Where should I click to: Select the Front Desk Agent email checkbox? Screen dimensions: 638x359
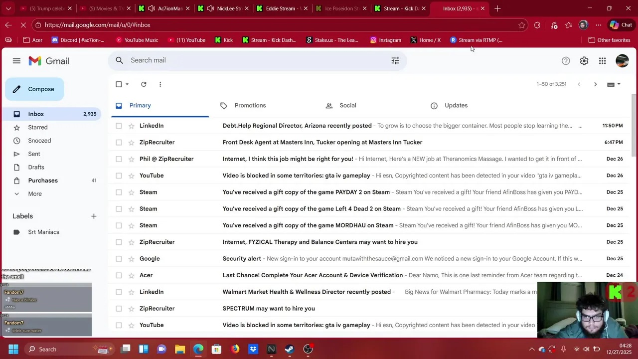(119, 143)
